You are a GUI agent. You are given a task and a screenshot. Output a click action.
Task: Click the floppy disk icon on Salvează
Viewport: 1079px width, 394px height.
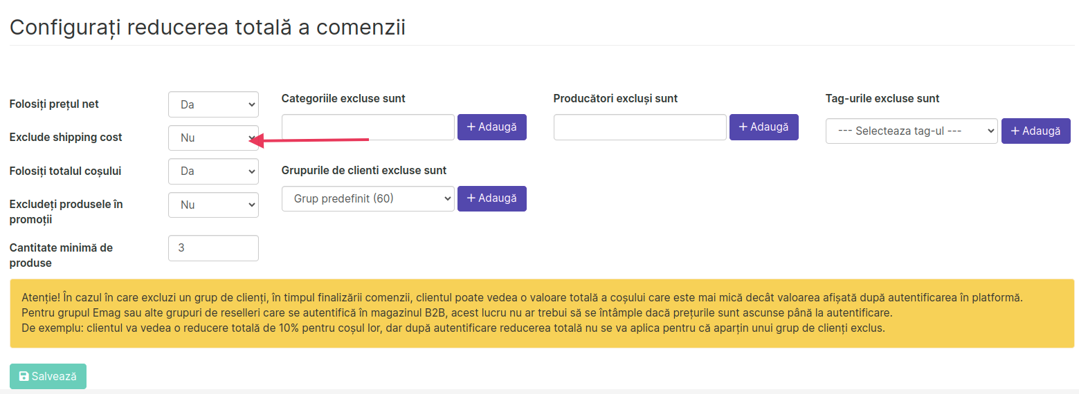(24, 376)
